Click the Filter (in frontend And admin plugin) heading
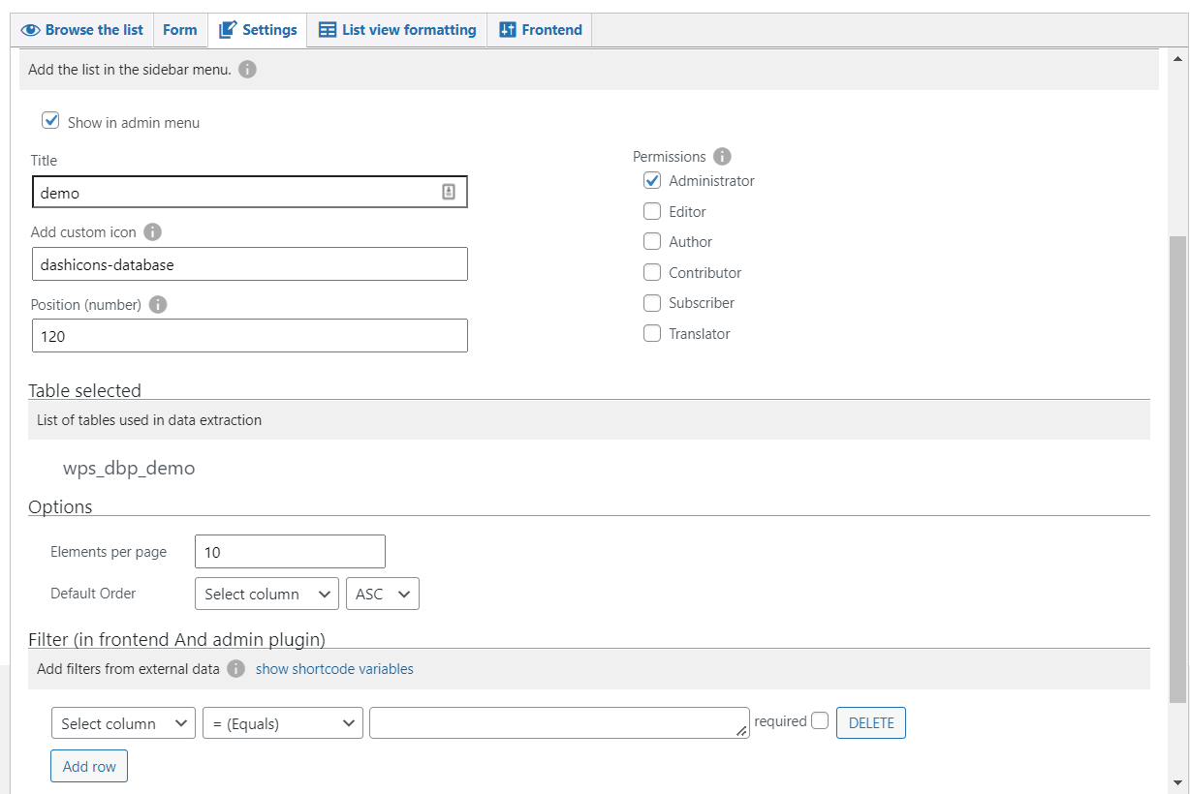 pos(176,639)
